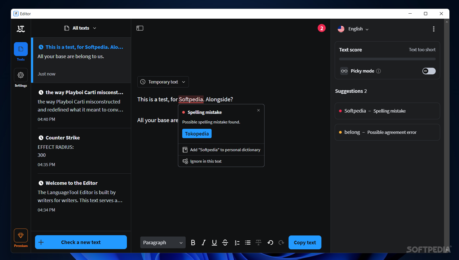Insert a bulleted list

[x=248, y=242]
